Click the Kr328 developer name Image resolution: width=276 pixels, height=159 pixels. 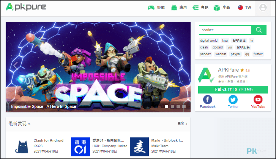tap(38, 146)
